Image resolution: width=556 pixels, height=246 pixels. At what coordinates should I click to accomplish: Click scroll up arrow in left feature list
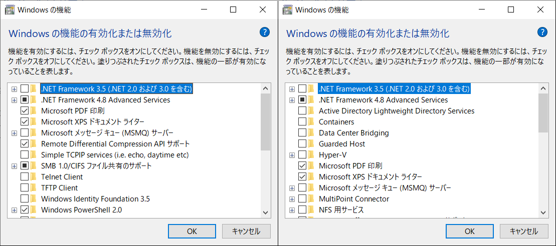coord(265,88)
